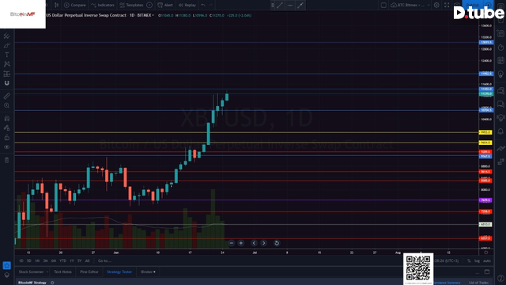
Task: Toggle magnet mode
Action: (7, 83)
